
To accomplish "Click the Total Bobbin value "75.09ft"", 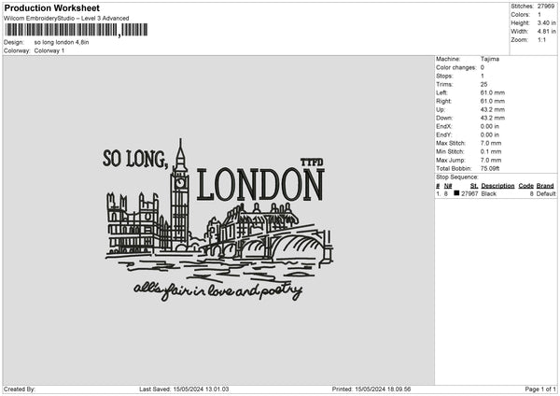I will coord(490,168).
